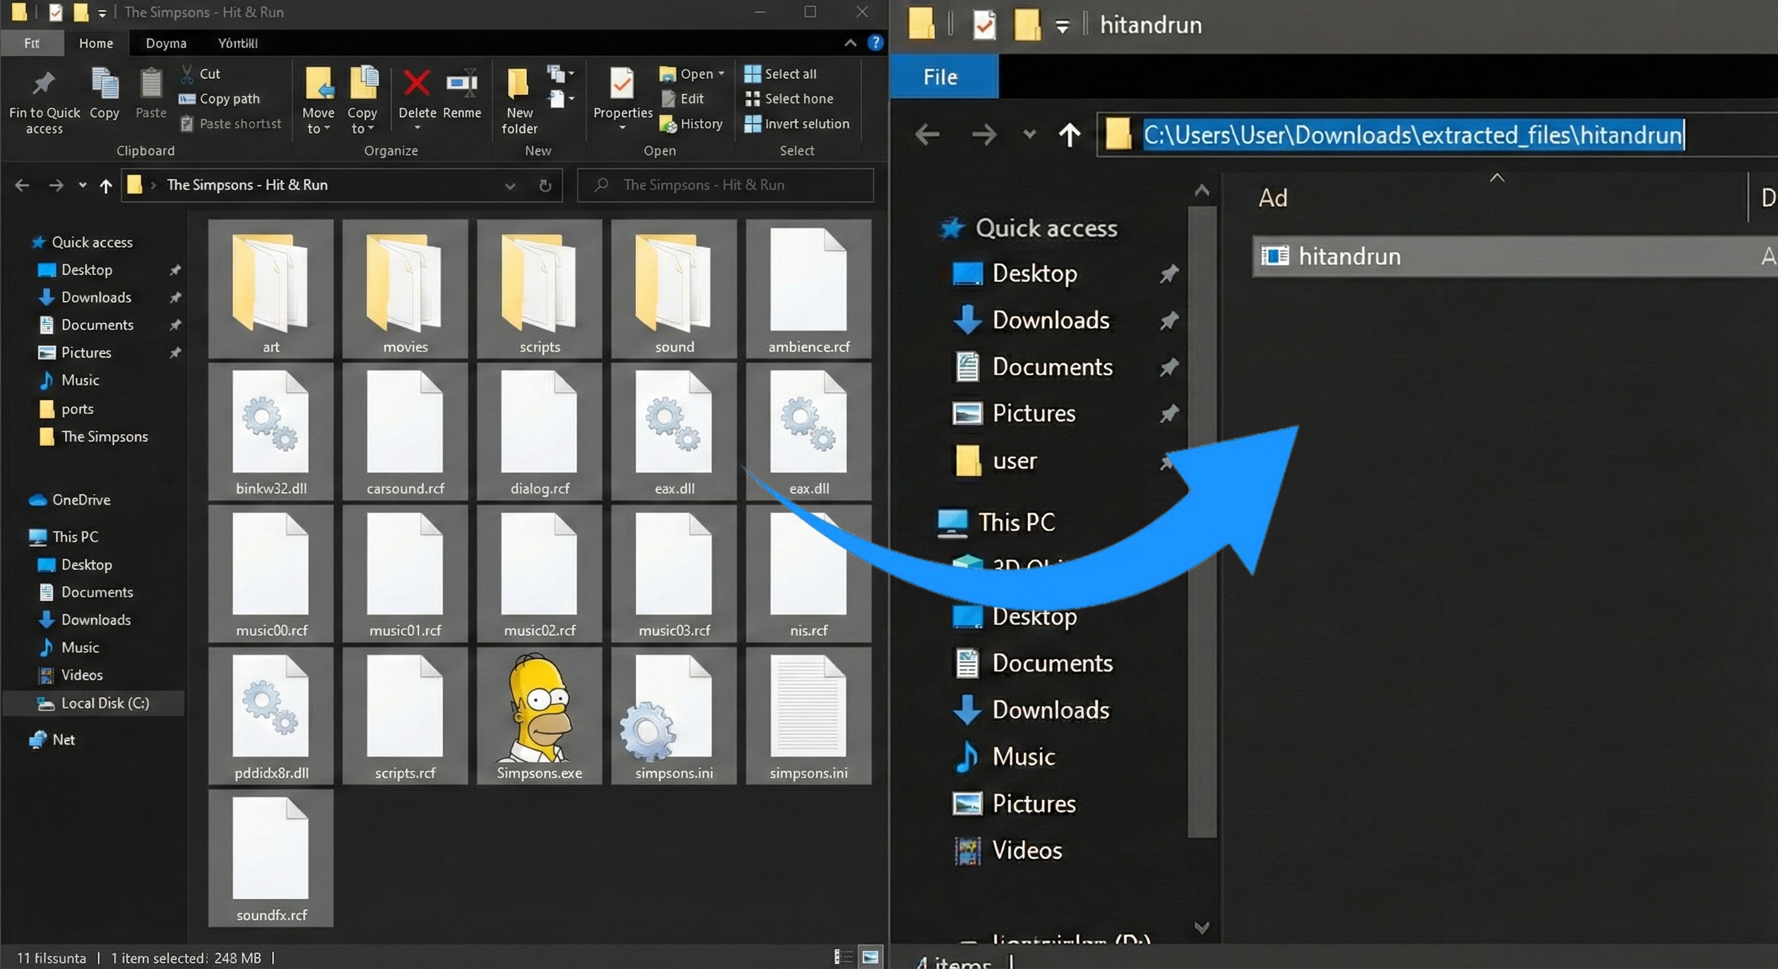Open the Home ribbon tab
Screen dimensions: 1778x969
(96, 43)
